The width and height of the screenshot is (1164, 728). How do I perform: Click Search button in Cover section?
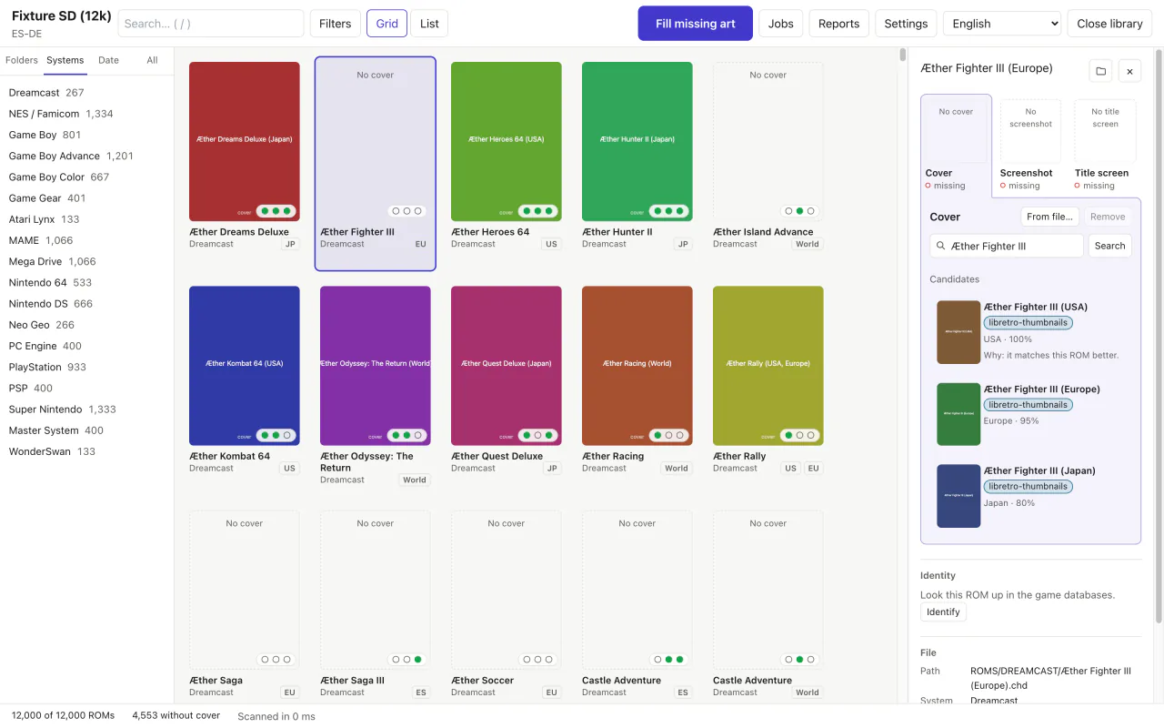tap(1109, 246)
